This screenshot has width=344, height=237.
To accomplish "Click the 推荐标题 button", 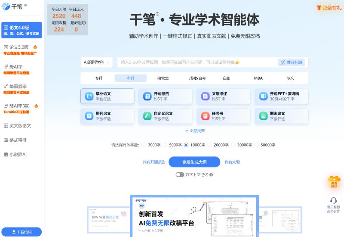I will pyautogui.click(x=291, y=62).
